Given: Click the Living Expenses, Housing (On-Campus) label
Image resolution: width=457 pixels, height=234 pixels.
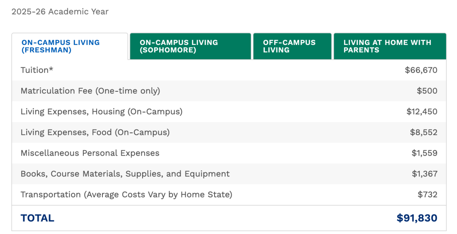Looking at the screenshot, I should [102, 112].
